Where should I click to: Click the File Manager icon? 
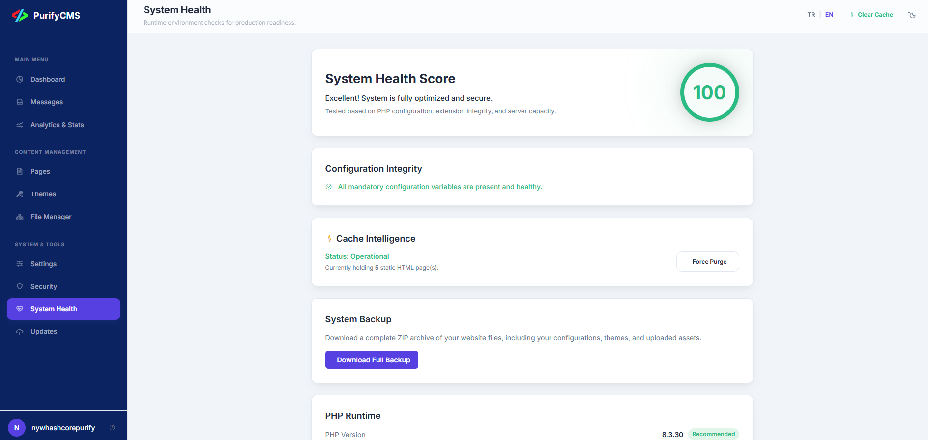(20, 217)
